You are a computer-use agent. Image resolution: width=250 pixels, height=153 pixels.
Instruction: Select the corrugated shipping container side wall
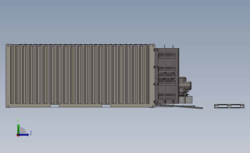click(80, 75)
